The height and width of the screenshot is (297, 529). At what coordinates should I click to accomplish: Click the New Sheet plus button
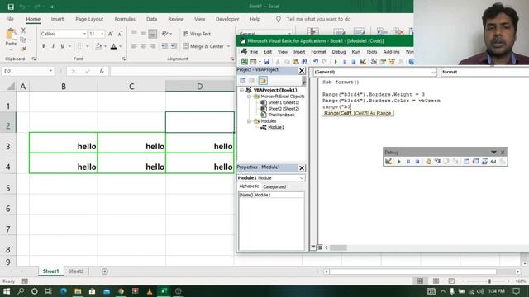point(105,271)
